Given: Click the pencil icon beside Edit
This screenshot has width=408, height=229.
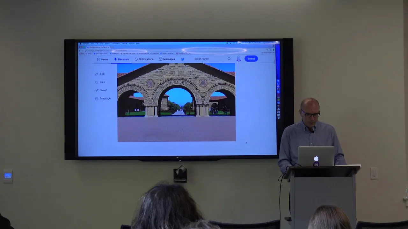Looking at the screenshot, I should pyautogui.click(x=97, y=74).
